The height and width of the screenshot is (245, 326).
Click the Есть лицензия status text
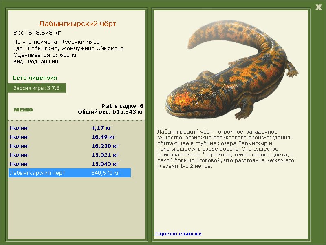pyautogui.click(x=35, y=78)
